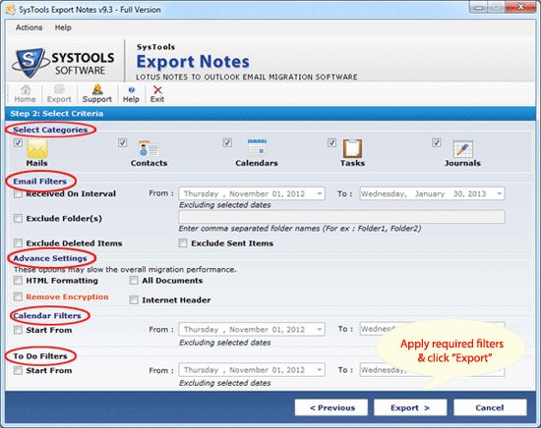This screenshot has width=541, height=428.
Task: Click the Step 2: Select Criteria banner text
Action: coord(57,114)
